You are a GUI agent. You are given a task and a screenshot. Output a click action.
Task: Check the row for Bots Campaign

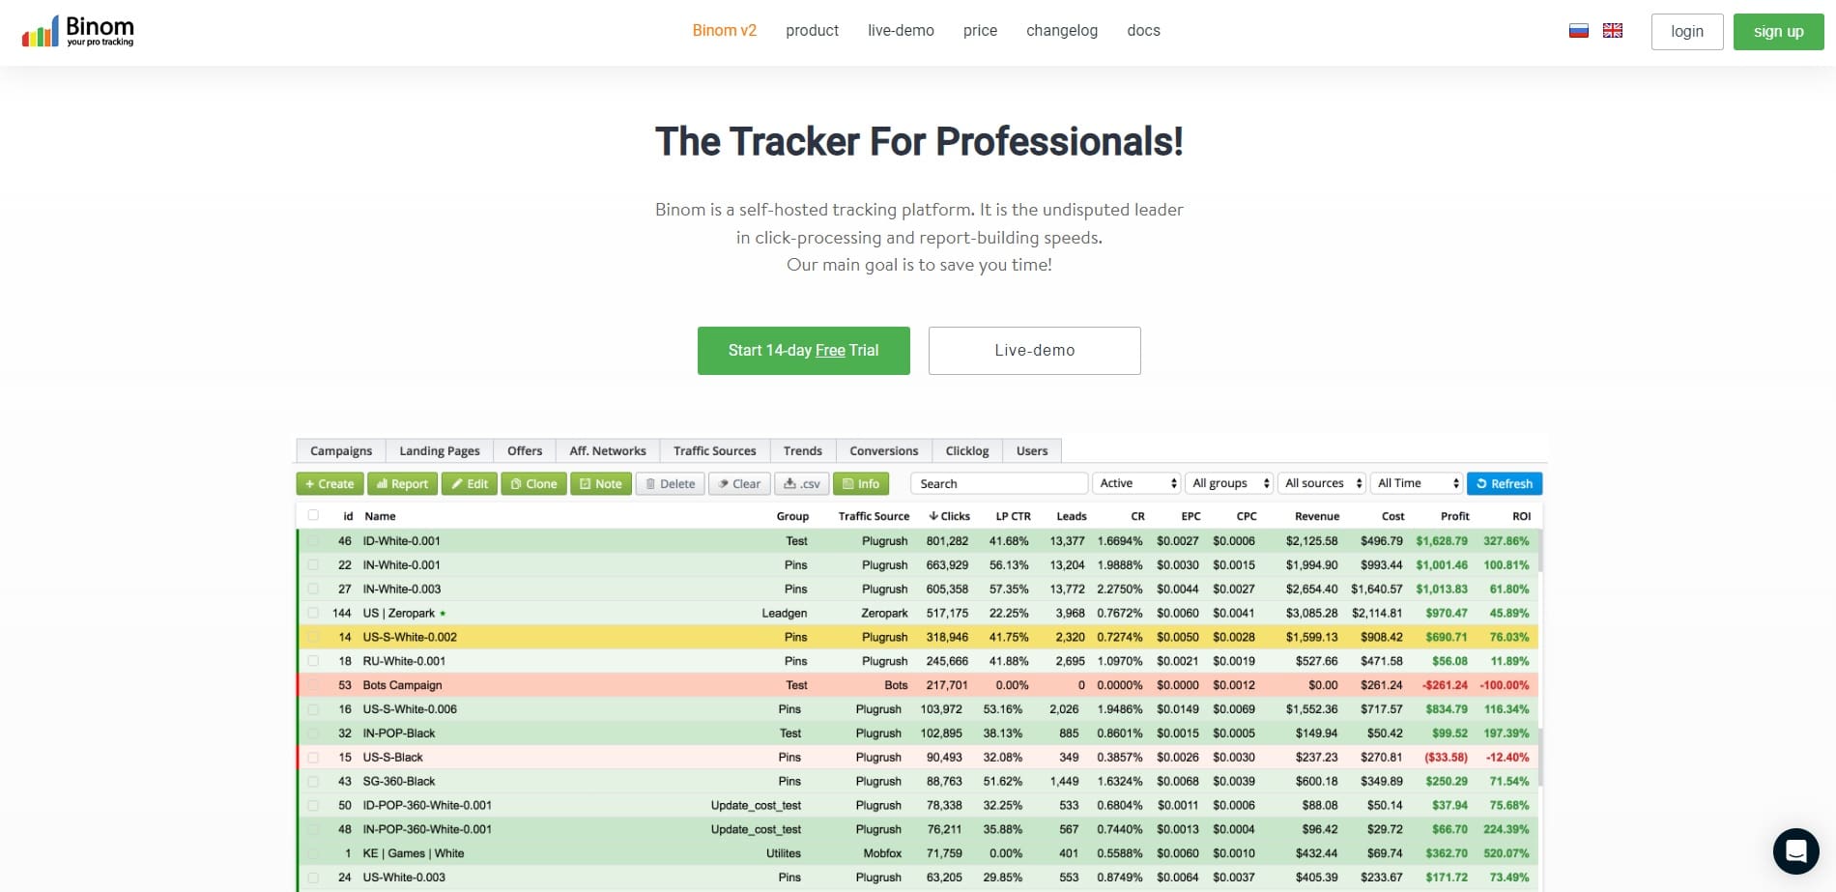tap(313, 685)
